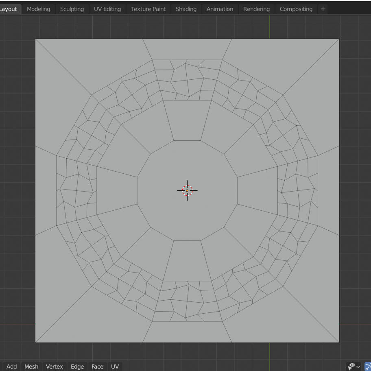Switch to the Layout workspace tab

[x=9, y=9]
